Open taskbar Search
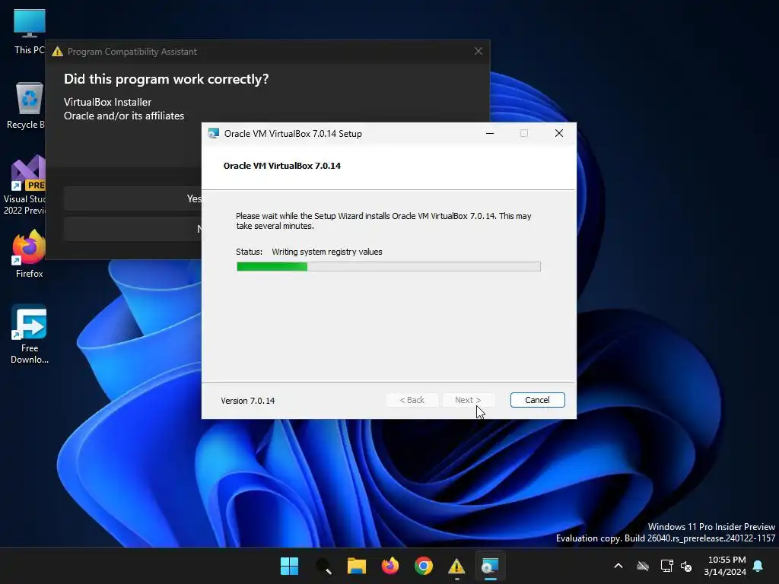Screen dimensions: 779x584 point(323,566)
